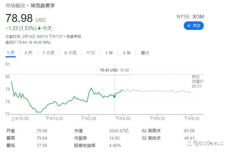Switch to the 6 个月 tab

(70, 53)
